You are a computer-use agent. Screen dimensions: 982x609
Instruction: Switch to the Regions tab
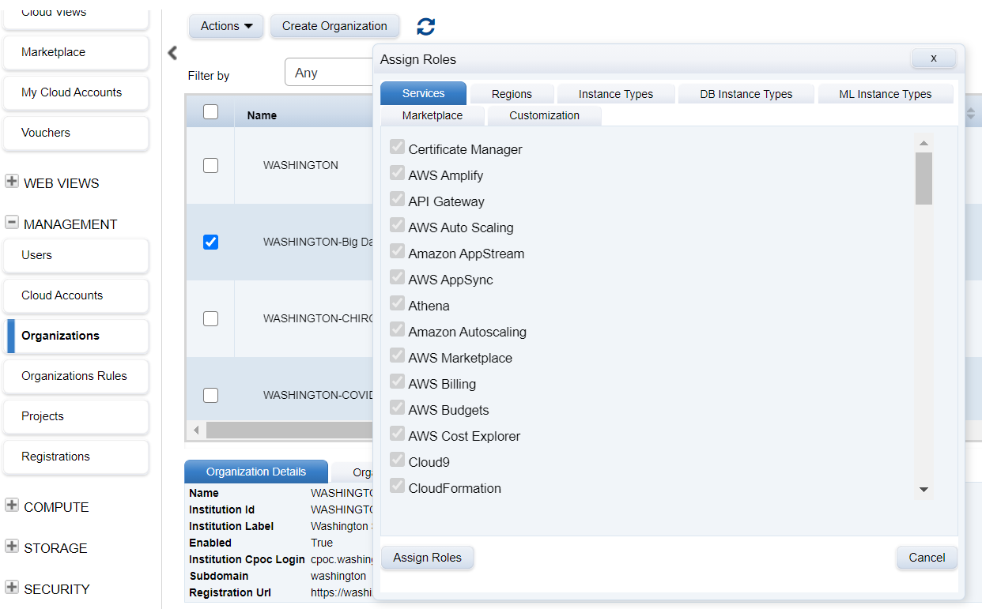512,94
